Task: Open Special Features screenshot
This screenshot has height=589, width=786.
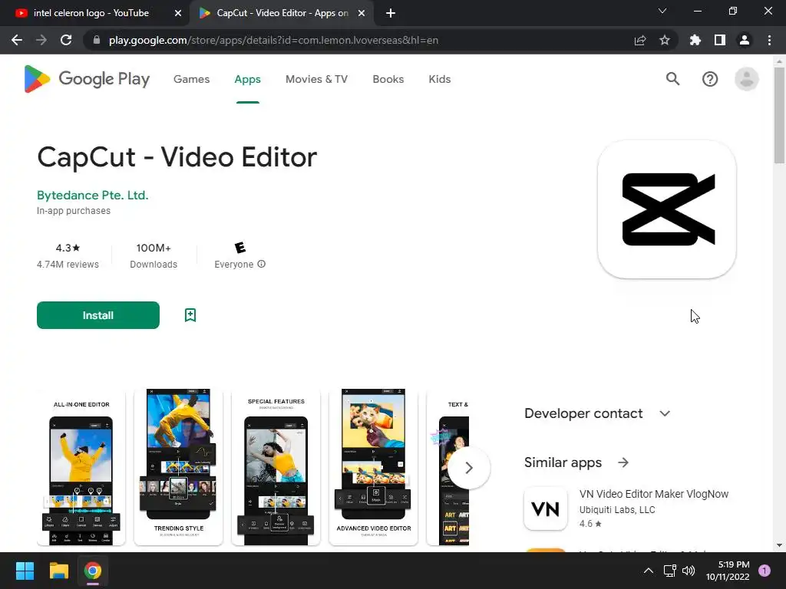Action: coord(276,467)
